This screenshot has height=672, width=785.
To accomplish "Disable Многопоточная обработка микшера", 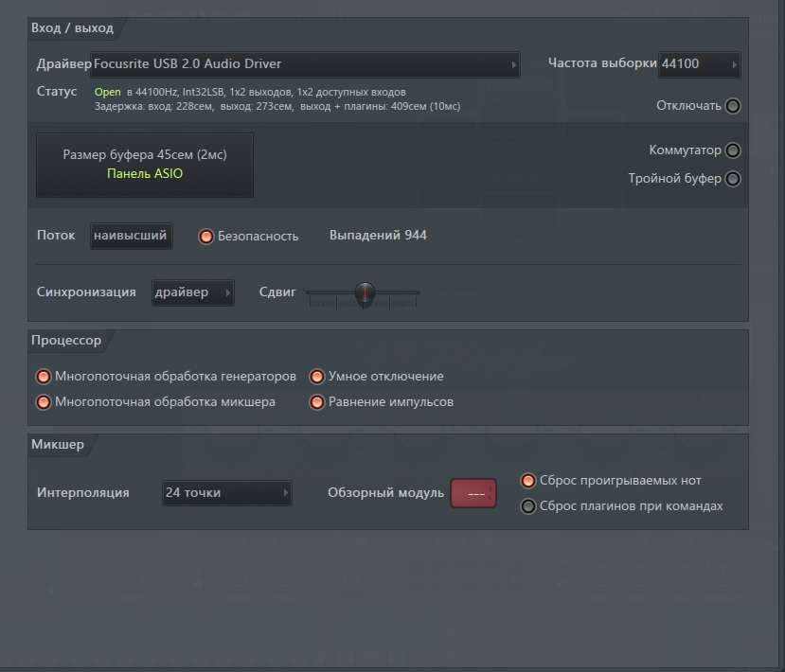I will [x=43, y=402].
